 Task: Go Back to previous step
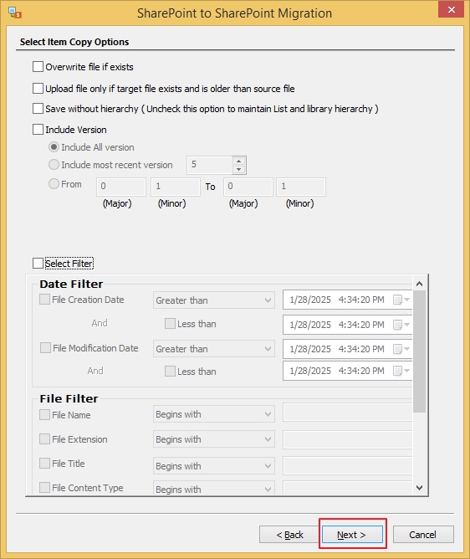[289, 535]
